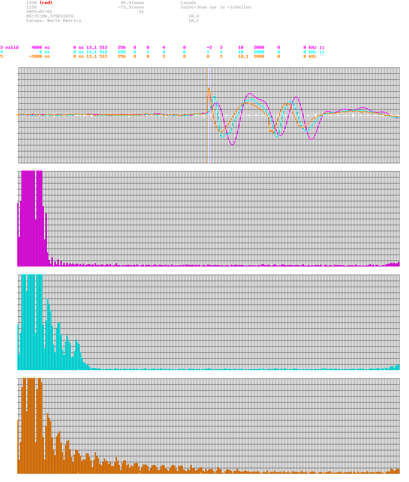Select the cyan row's "256" value
409x482 pixels.
click(x=122, y=52)
